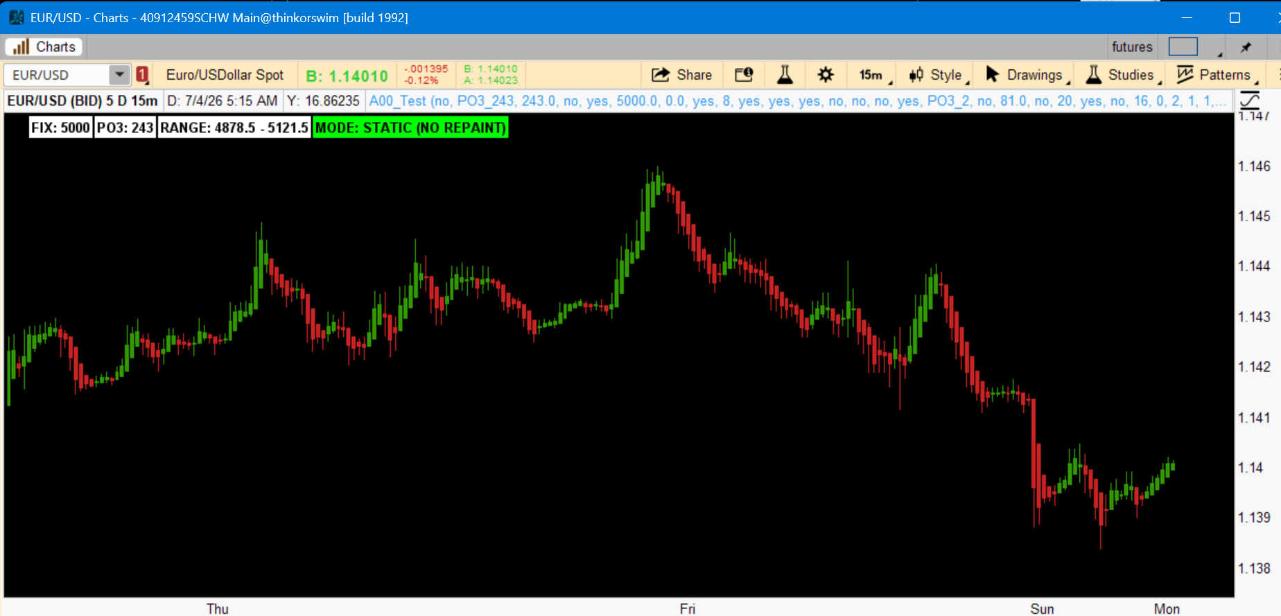Viewport: 1281px width, 616px height.
Task: Click the EUR/USD (BID) 5 D 15m label
Action: coord(82,101)
